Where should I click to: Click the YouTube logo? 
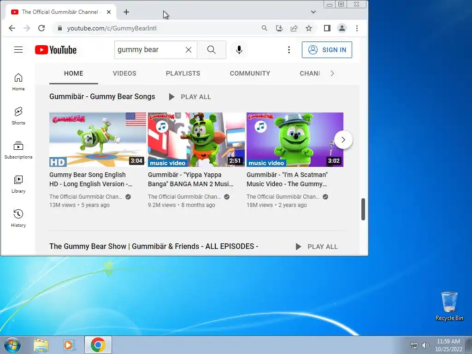pyautogui.click(x=56, y=50)
